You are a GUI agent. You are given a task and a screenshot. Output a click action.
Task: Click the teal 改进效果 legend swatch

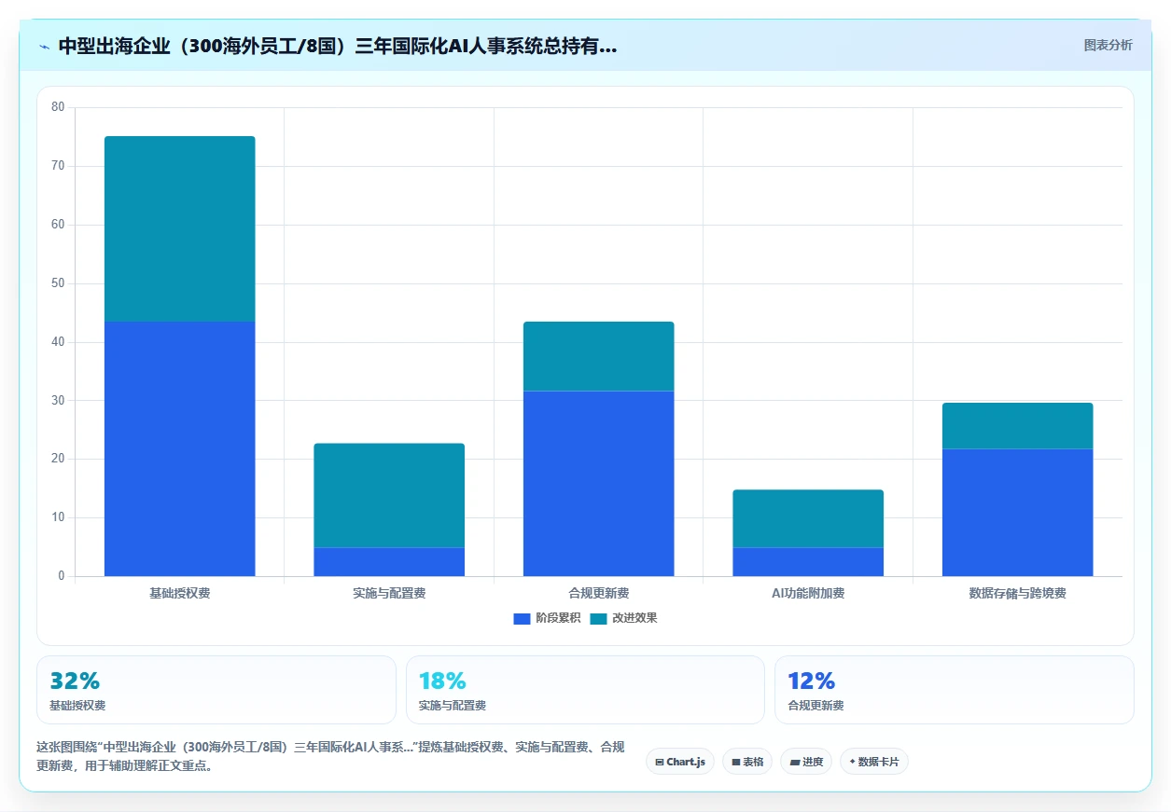click(598, 618)
